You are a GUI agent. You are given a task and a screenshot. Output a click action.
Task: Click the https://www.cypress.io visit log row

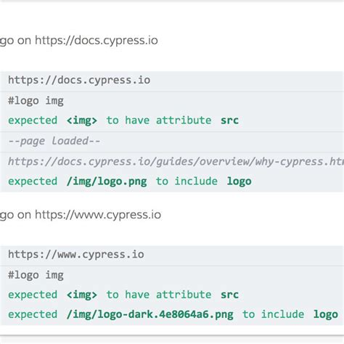(172, 255)
